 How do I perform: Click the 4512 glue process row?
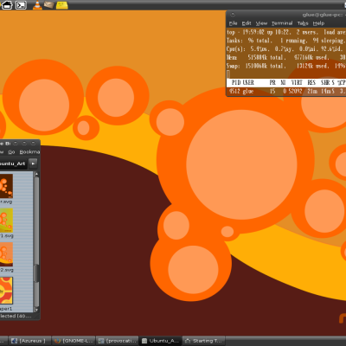tap(286, 92)
